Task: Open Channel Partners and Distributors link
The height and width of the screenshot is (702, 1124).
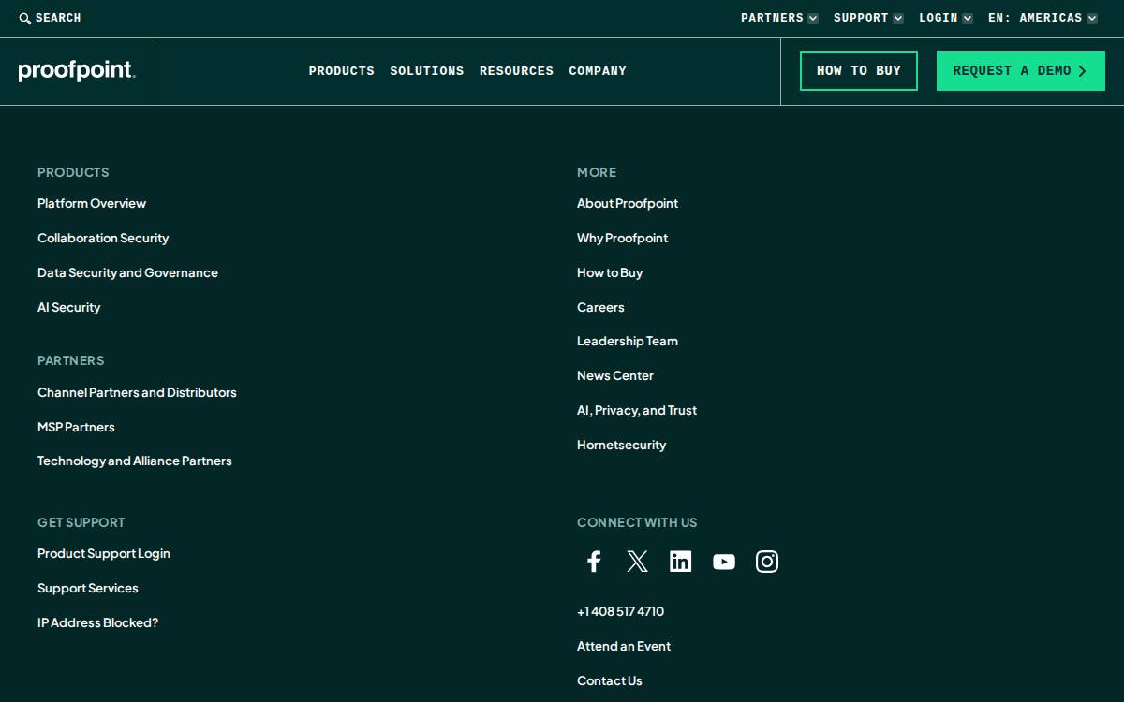Action: [137, 392]
